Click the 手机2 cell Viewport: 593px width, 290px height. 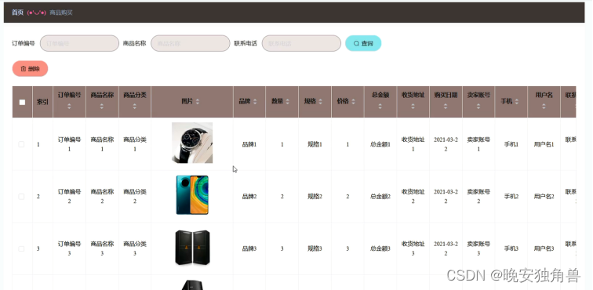511,197
